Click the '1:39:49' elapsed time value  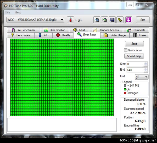coord(140,129)
